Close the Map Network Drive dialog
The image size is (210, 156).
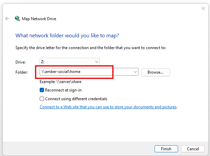tap(203, 8)
